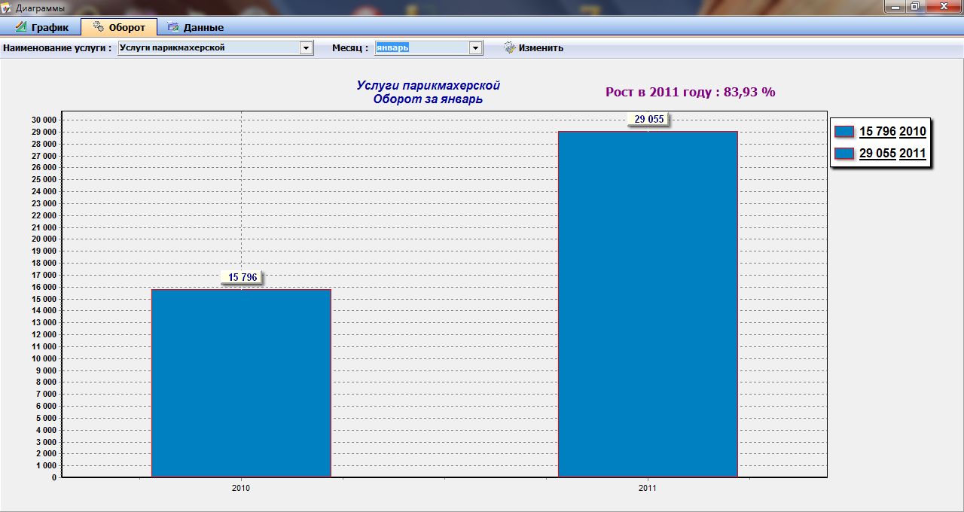Click legend entry text 15 796 2010
Screen dimensions: 964x512
892,131
